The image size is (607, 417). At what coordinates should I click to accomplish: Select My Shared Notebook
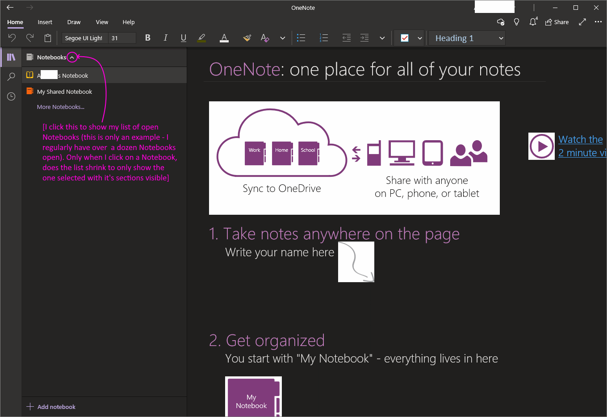[x=105, y=92]
